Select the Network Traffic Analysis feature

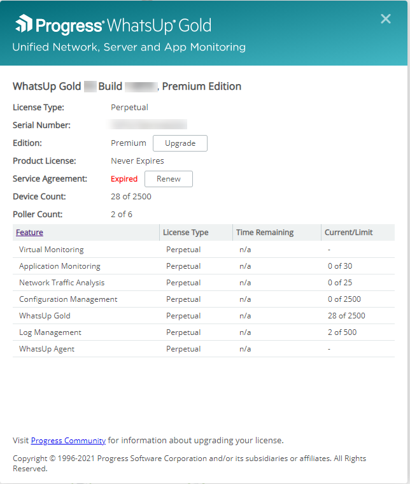(204, 282)
